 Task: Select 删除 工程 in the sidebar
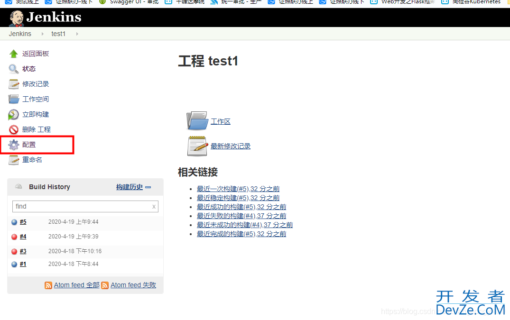pos(37,129)
